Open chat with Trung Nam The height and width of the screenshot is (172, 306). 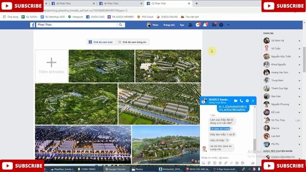(282, 80)
